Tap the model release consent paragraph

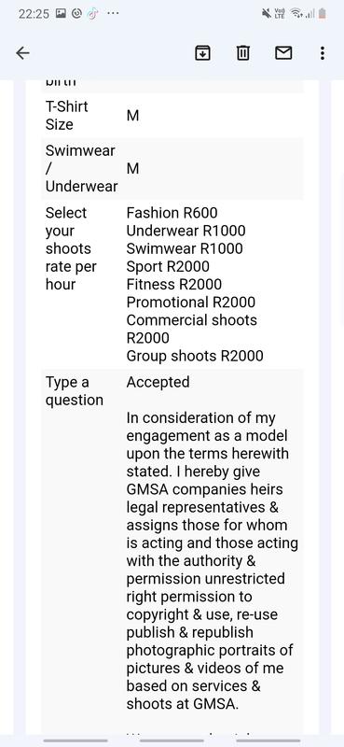click(x=213, y=561)
